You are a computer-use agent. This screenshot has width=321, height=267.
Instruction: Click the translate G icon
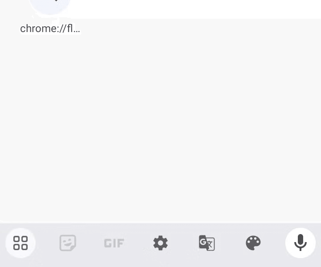point(207,243)
